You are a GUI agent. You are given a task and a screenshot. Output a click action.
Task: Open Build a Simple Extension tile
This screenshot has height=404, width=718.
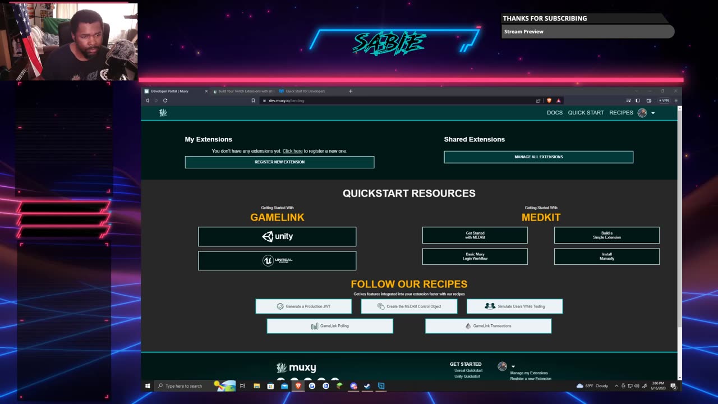point(606,235)
